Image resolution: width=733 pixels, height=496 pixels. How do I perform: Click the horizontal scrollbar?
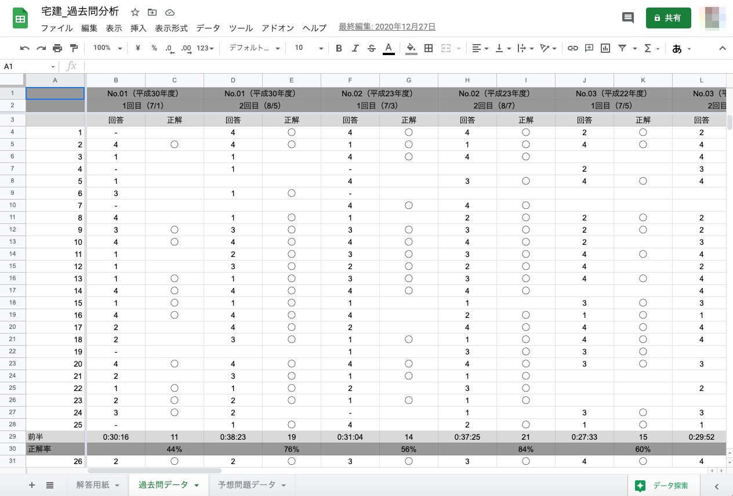tap(155, 470)
